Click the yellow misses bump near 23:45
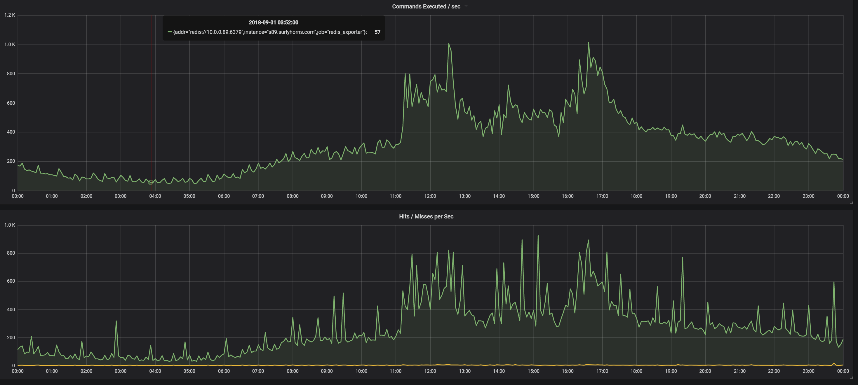858x385 pixels. click(x=834, y=363)
